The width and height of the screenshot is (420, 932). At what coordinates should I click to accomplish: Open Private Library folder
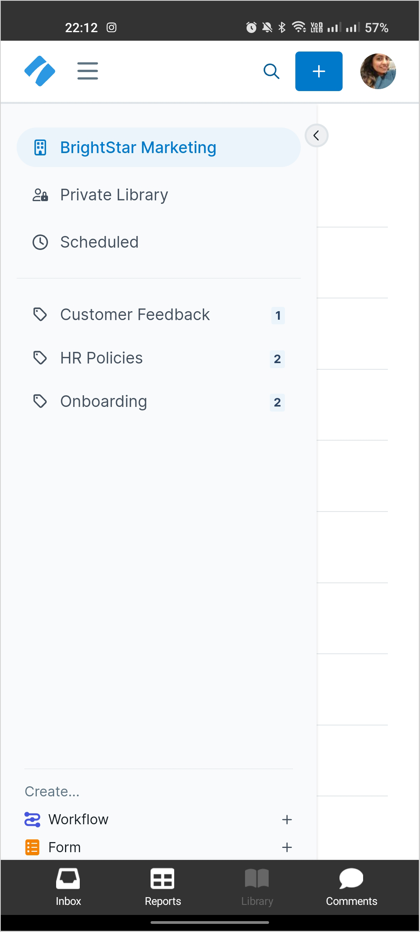(158, 195)
